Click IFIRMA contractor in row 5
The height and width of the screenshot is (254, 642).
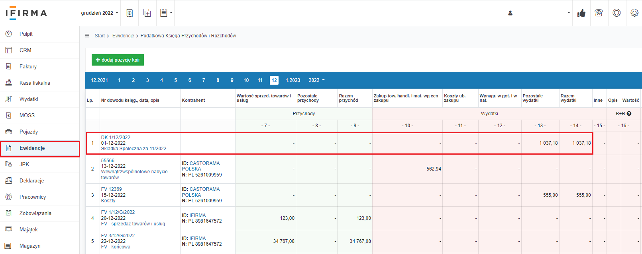pos(198,238)
